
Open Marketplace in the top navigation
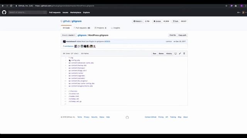pos(76,13)
